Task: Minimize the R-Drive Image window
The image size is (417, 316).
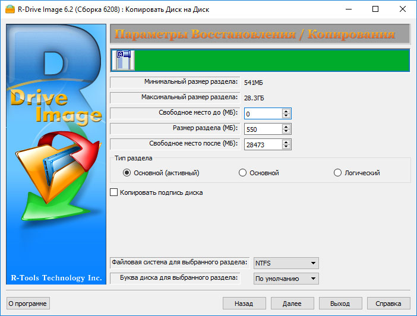Action: [x=349, y=10]
